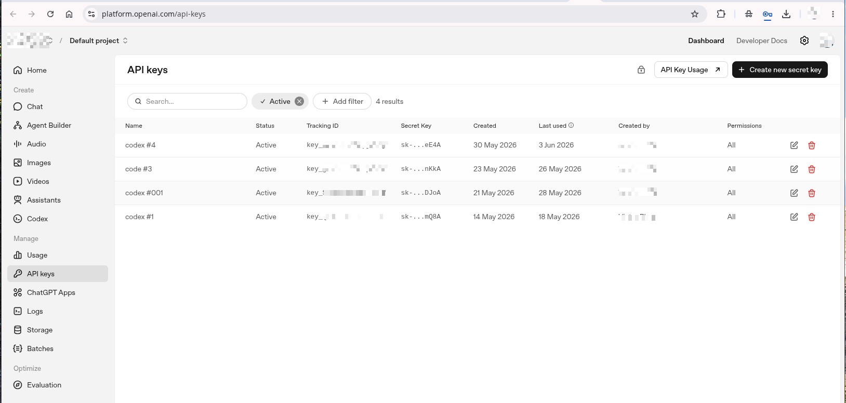Edit the code #3 key via pencil icon
The width and height of the screenshot is (846, 403).
point(794,169)
